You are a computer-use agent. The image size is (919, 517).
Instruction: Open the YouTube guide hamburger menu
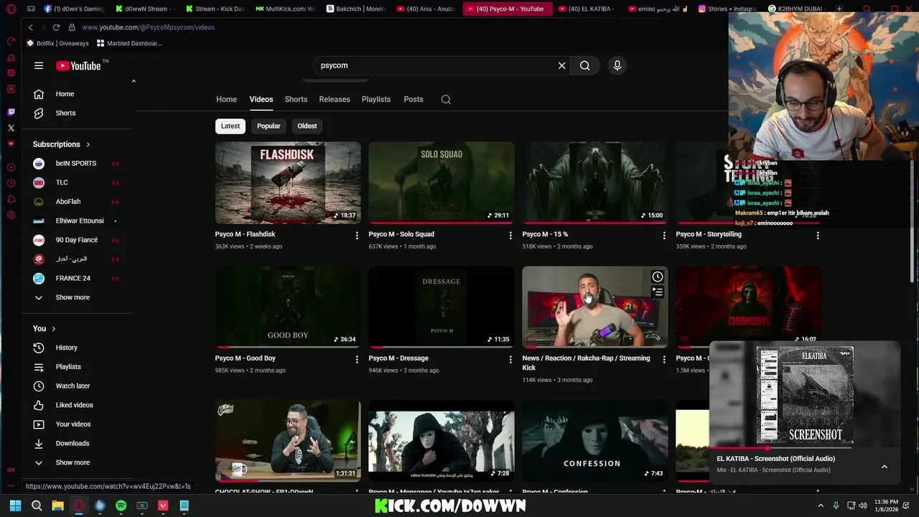(39, 65)
